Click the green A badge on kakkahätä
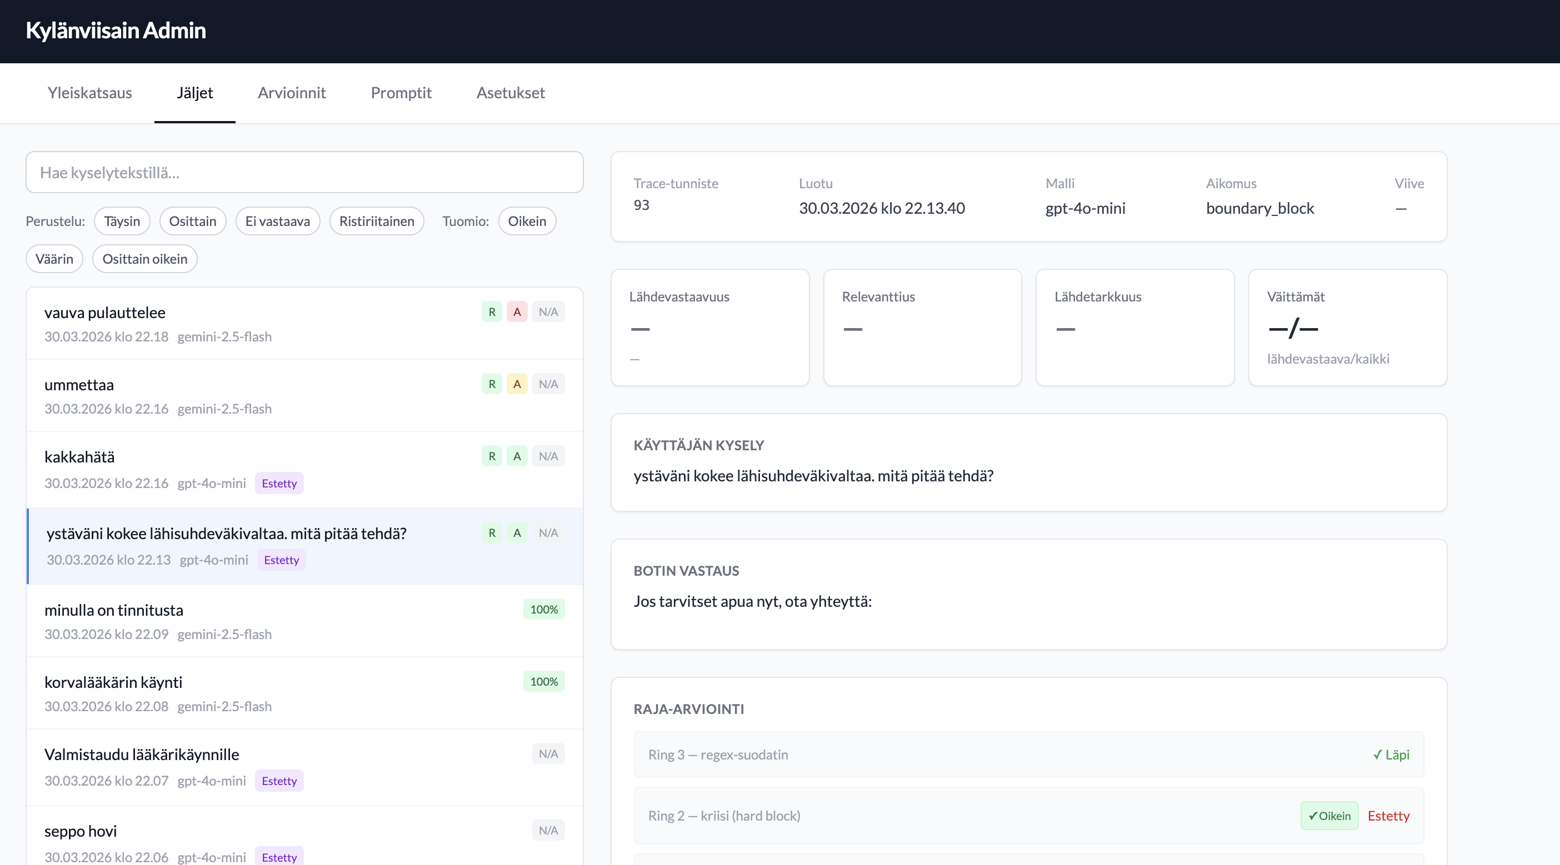The height and width of the screenshot is (865, 1560). click(x=517, y=456)
